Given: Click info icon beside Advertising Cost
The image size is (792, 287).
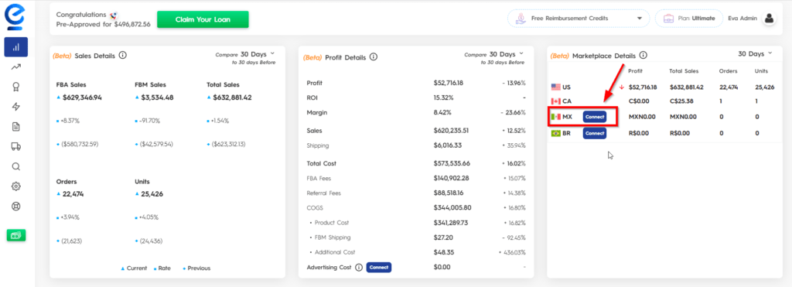Looking at the screenshot, I should click(359, 268).
